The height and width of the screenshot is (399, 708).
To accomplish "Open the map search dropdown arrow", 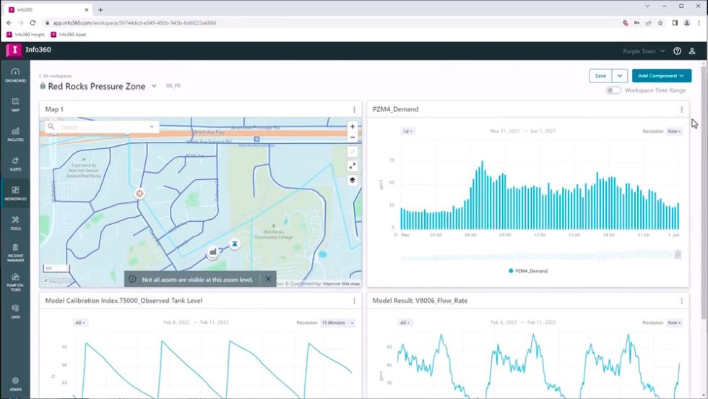I will (152, 127).
